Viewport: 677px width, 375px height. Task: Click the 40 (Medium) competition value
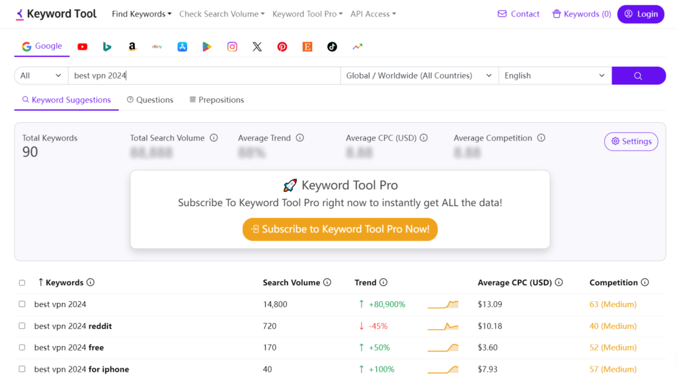click(613, 326)
